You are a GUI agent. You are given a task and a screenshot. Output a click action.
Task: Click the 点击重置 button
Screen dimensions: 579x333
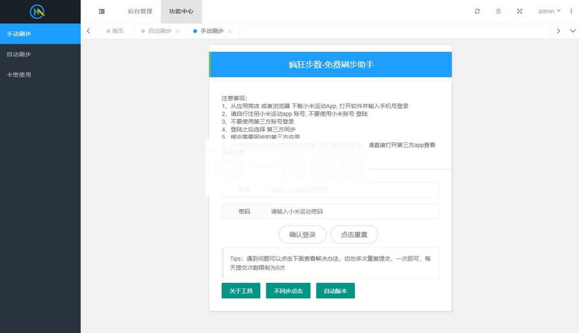click(x=354, y=235)
